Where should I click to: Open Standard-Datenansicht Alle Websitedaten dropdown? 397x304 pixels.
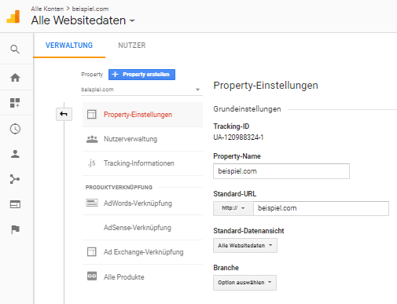tap(245, 246)
